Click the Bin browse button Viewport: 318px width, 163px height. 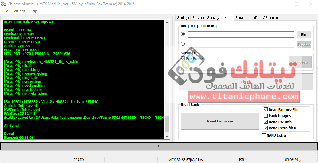click(x=304, y=34)
